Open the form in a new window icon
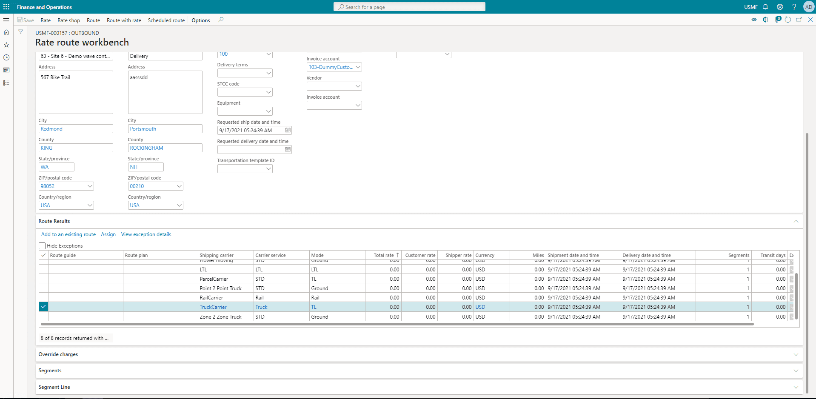 [x=799, y=20]
